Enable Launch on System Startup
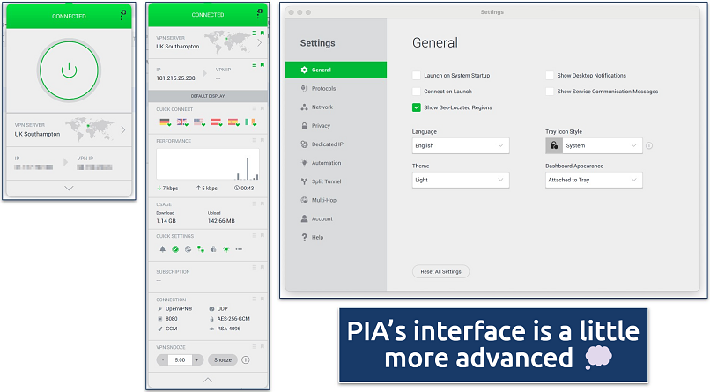710x392 pixels. click(x=417, y=75)
